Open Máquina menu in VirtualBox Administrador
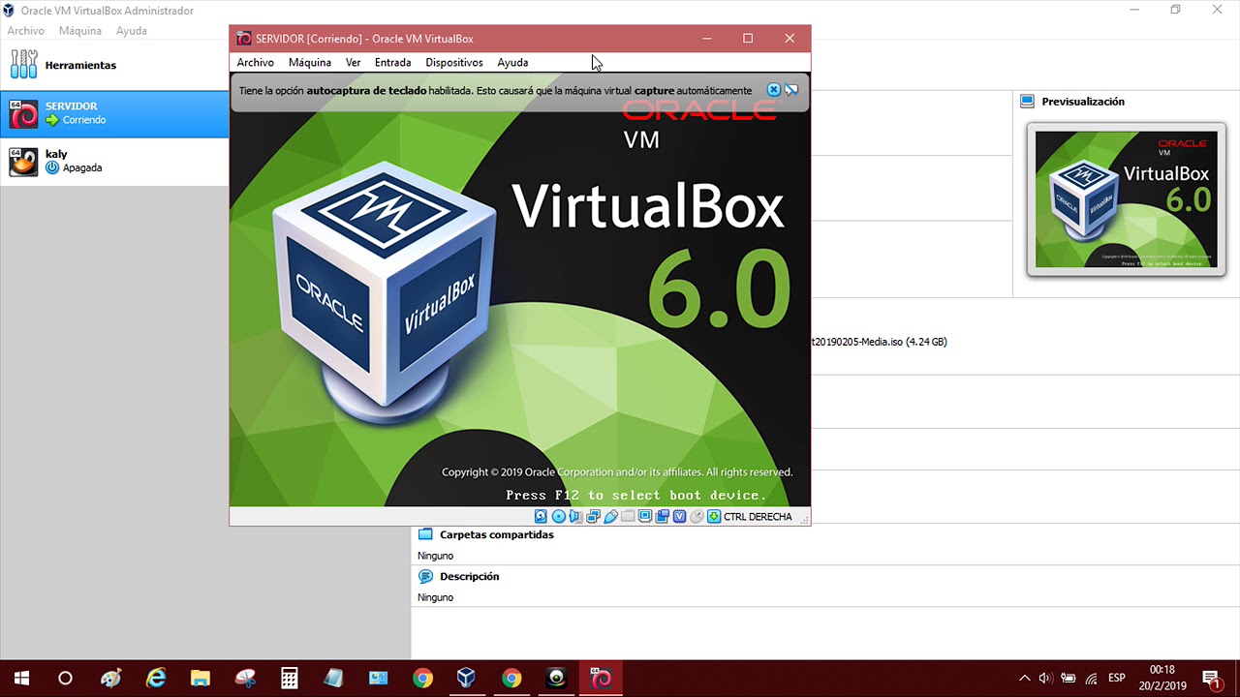The image size is (1240, 697). coord(80,31)
